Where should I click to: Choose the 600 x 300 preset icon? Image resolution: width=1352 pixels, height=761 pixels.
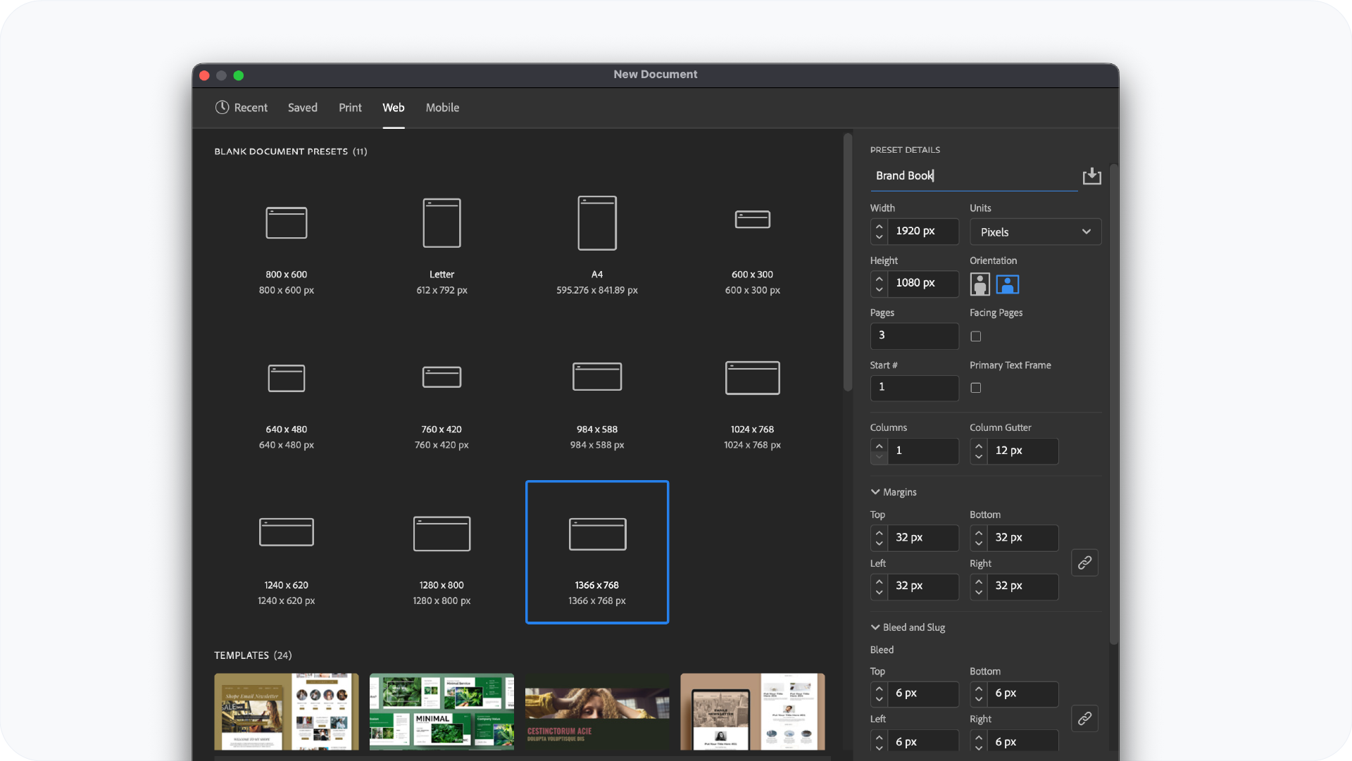pyautogui.click(x=753, y=219)
